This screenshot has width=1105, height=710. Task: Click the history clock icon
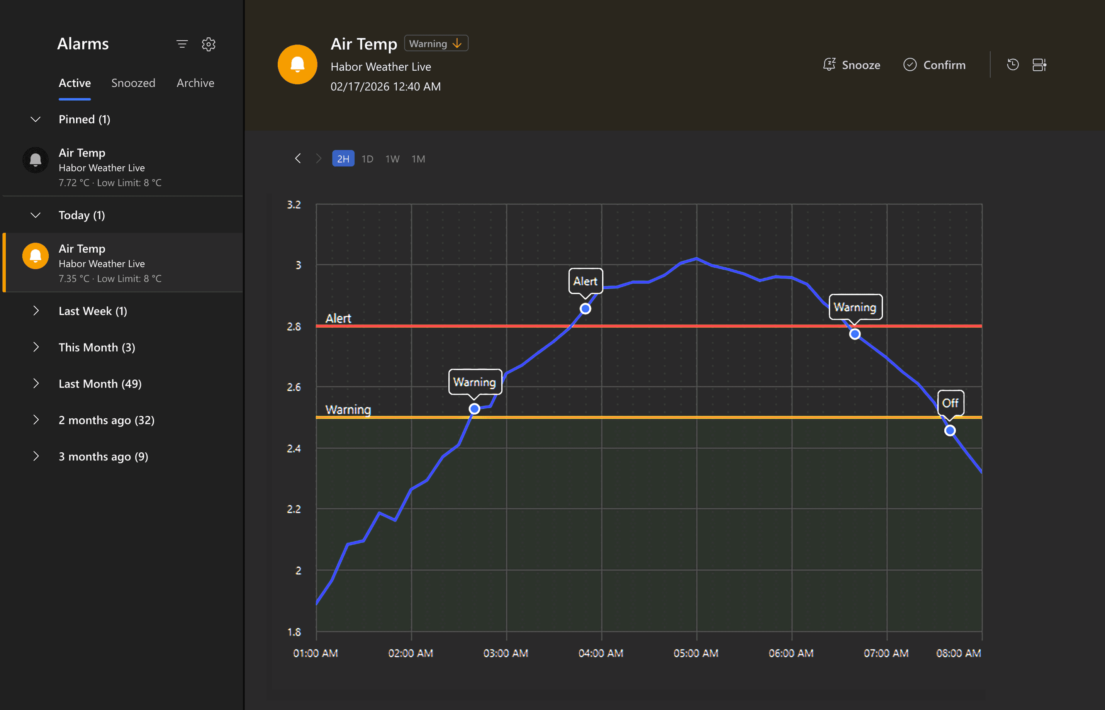tap(1012, 65)
